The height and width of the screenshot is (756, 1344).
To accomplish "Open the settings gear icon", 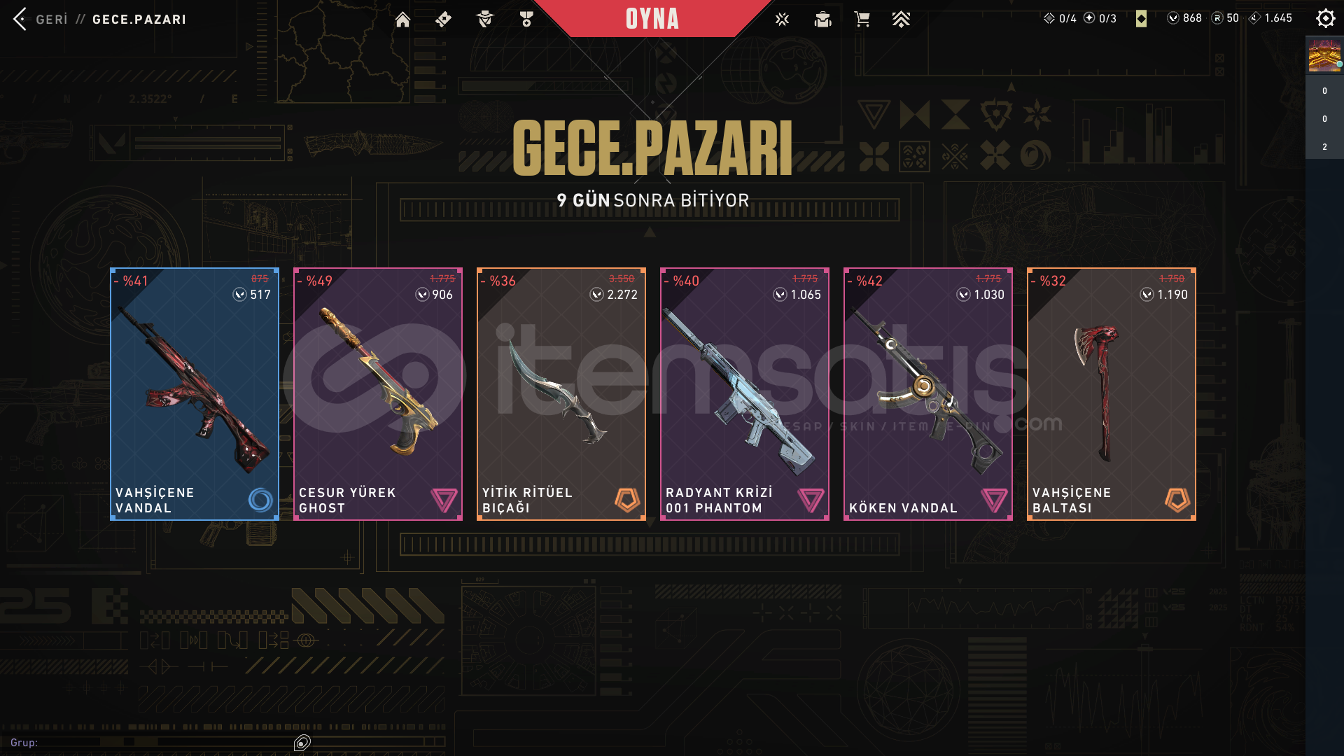I will (1325, 18).
